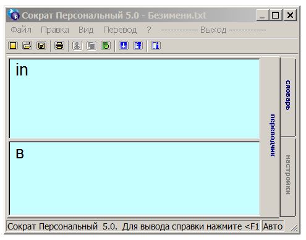Click the Выход menu item
Image resolution: width=306 pixels, height=240 pixels.
pos(213,30)
